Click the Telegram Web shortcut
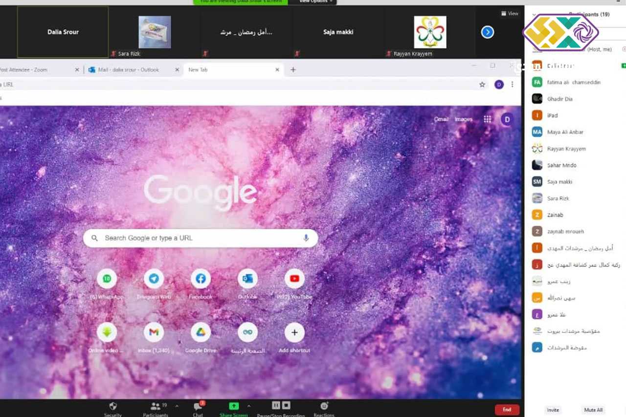 [x=154, y=279]
